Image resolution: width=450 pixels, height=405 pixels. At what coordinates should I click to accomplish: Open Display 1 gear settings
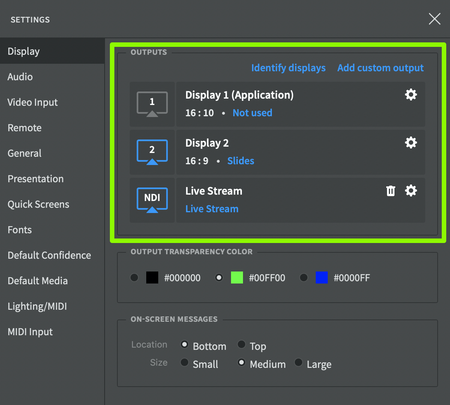click(411, 94)
